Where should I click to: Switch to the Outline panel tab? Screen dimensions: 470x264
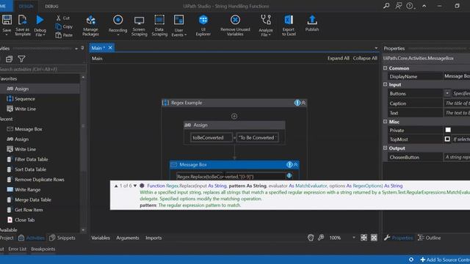(429, 238)
